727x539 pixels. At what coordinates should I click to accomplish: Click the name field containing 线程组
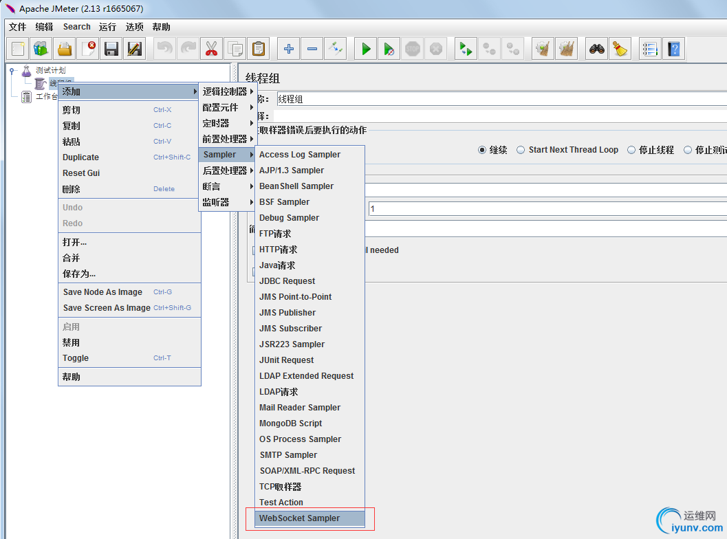point(501,99)
